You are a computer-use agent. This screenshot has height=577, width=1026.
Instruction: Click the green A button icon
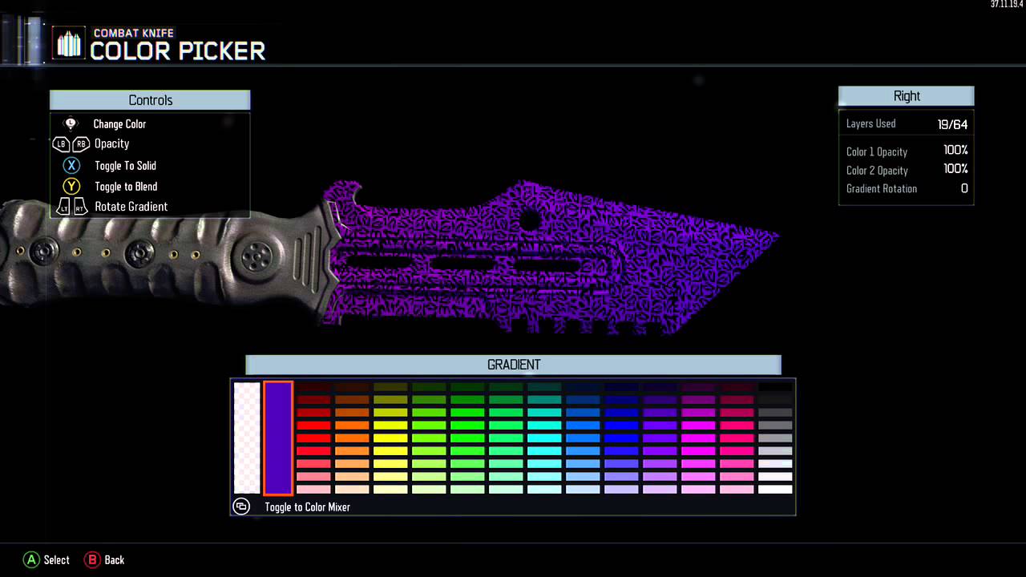(30, 559)
